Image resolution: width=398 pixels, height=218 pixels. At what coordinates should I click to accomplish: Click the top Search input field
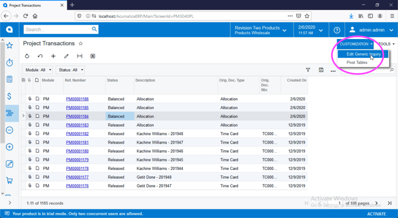pos(58,30)
